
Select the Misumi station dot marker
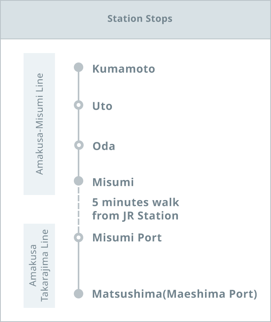(79, 181)
